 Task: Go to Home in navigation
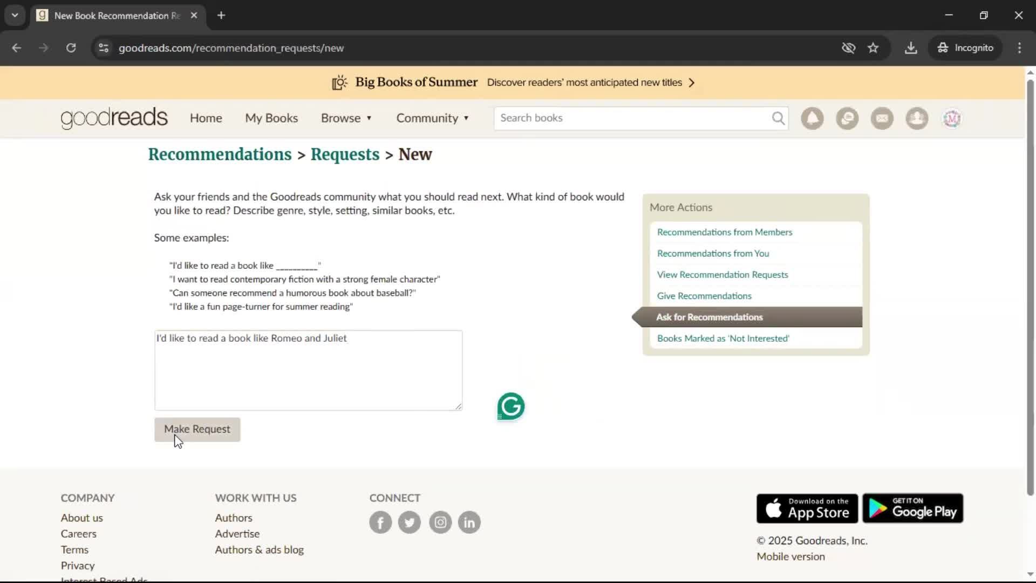[x=206, y=118]
